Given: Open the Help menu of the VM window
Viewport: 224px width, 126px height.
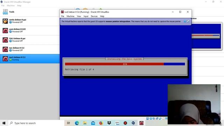Looking at the screenshot, I should pos(102,16).
